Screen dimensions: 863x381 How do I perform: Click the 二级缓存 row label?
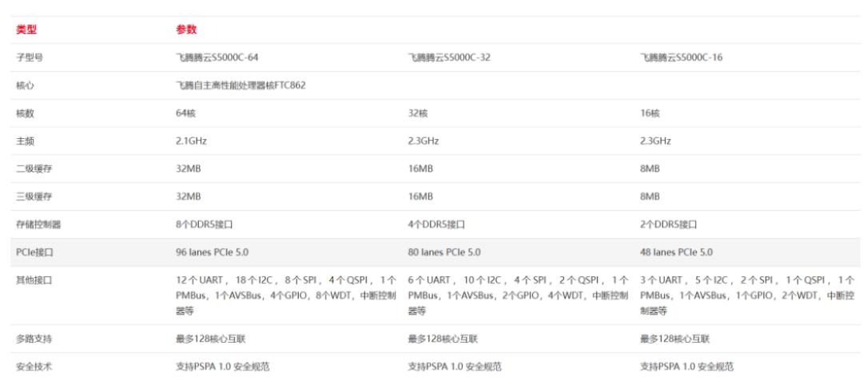(34, 169)
